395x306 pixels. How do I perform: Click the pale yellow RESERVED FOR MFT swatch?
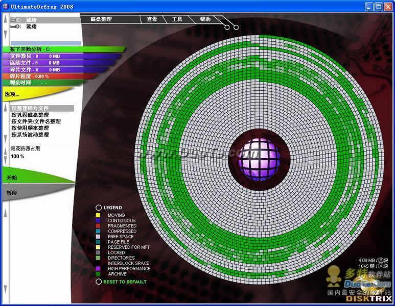pos(98,247)
